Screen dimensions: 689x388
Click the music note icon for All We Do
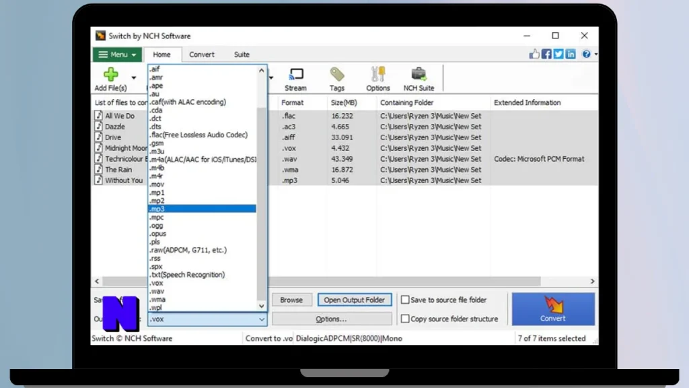tap(98, 115)
